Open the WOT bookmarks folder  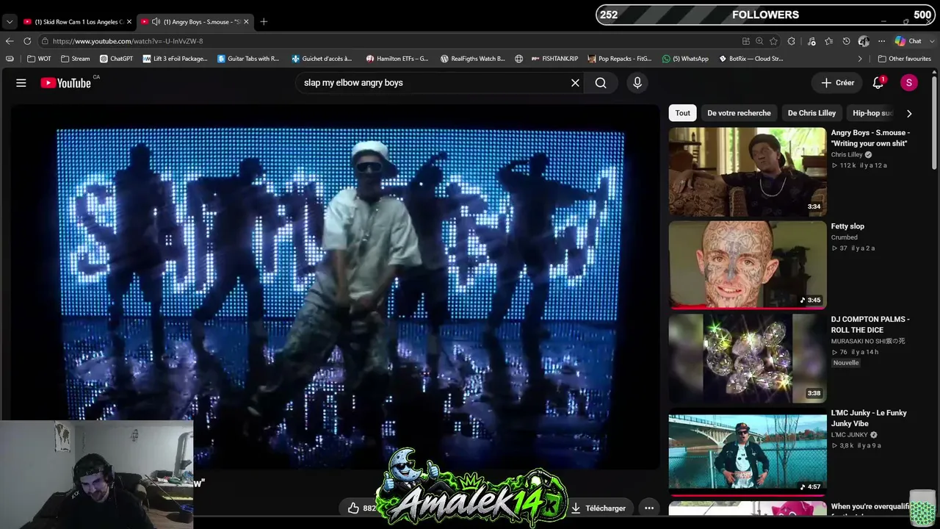point(39,59)
